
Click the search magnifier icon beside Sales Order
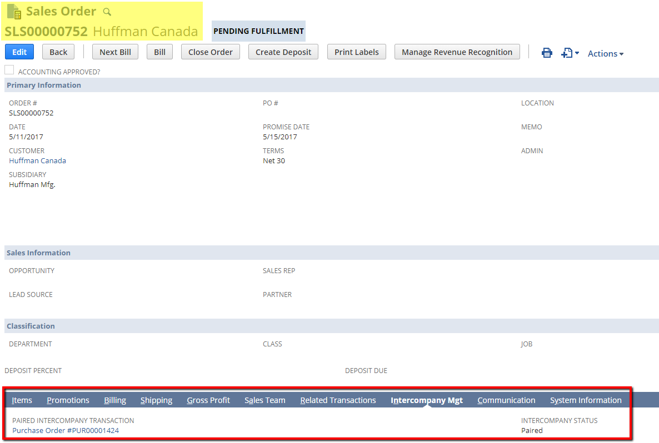(107, 12)
